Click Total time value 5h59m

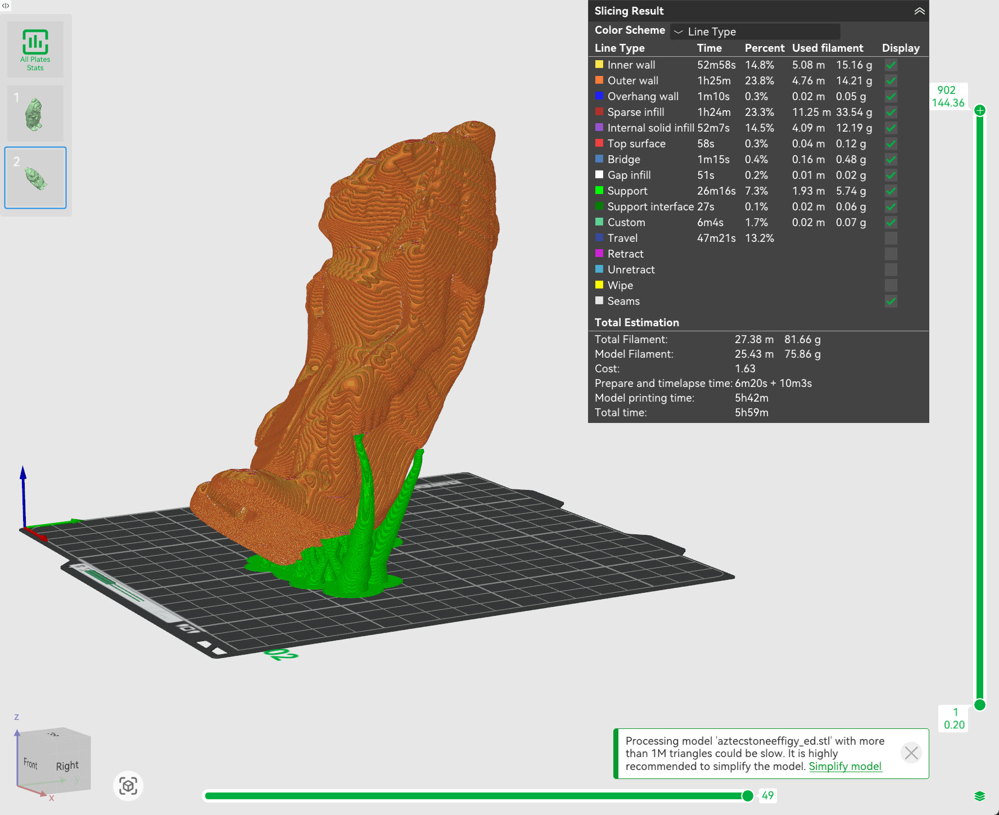pyautogui.click(x=752, y=412)
